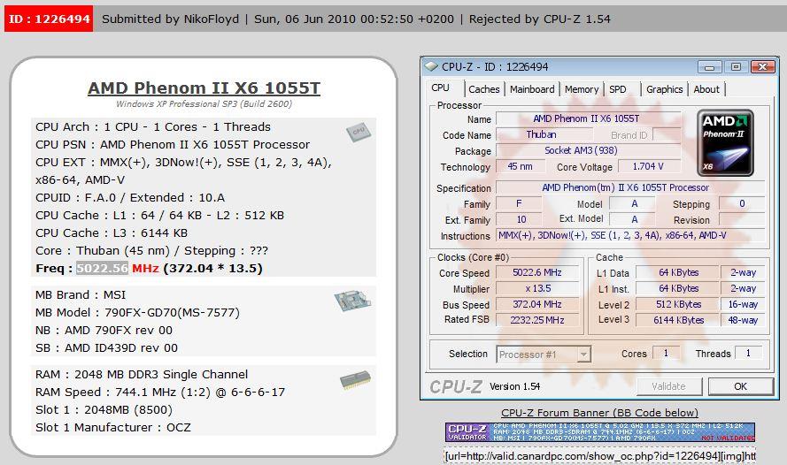Click the Instructions field with MMX(+)

click(630, 235)
